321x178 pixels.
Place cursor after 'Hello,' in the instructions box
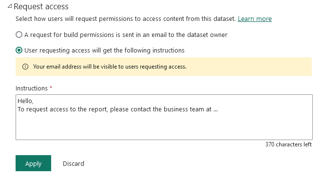pos(34,101)
